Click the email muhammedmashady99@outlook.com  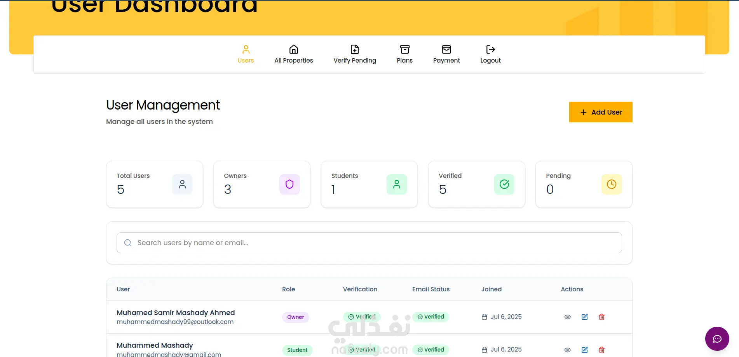pyautogui.click(x=175, y=322)
